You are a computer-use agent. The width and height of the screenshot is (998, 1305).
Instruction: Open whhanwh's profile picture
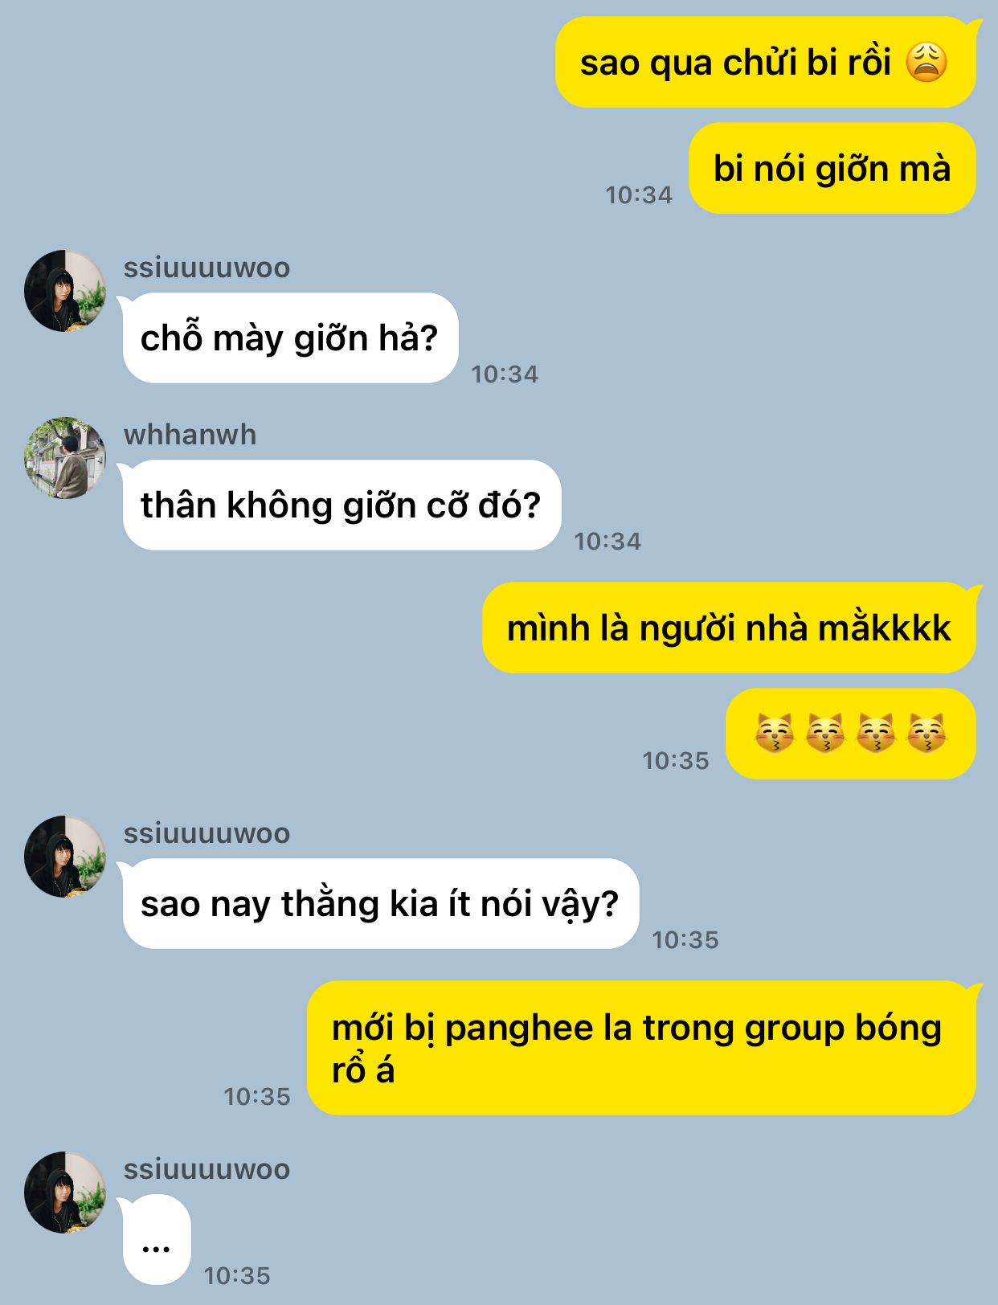tap(65, 458)
